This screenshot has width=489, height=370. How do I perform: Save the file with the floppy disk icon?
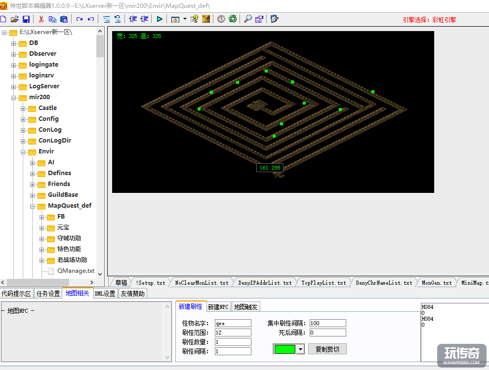[x=26, y=19]
